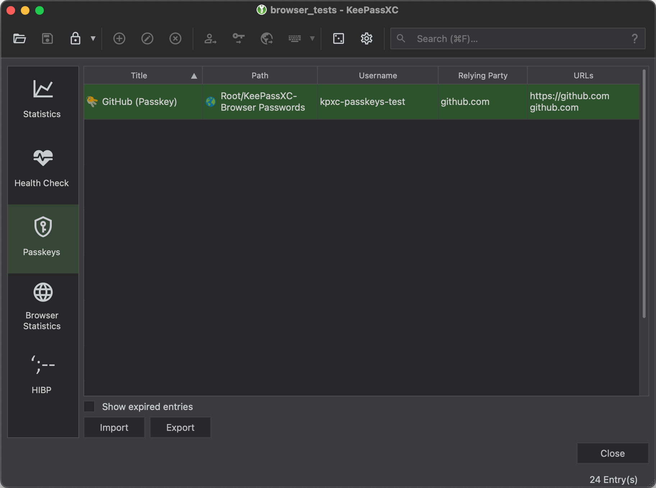The image size is (656, 488).
Task: Click the save database icon
Action: click(47, 38)
